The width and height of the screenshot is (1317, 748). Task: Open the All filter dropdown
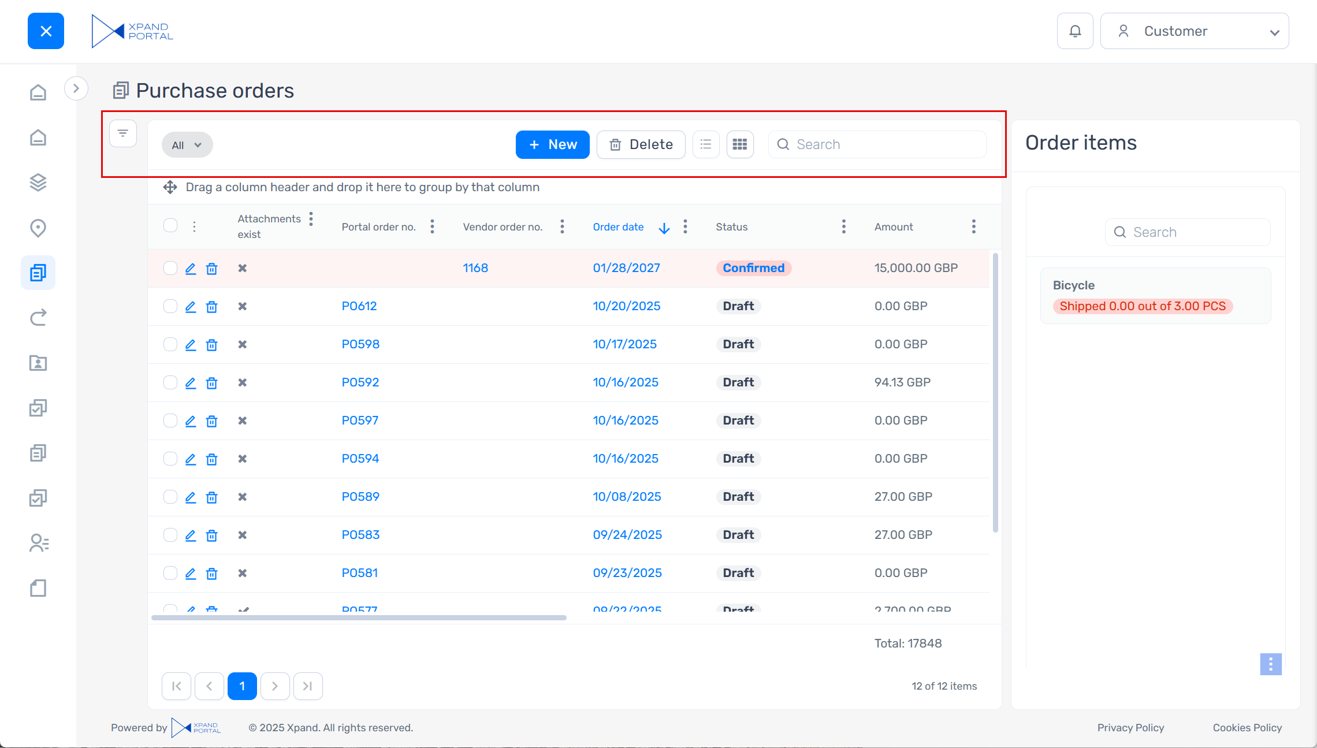pos(187,145)
